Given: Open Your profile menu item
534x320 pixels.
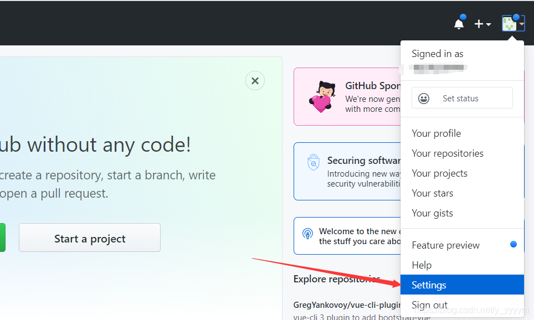Looking at the screenshot, I should pos(462,133).
